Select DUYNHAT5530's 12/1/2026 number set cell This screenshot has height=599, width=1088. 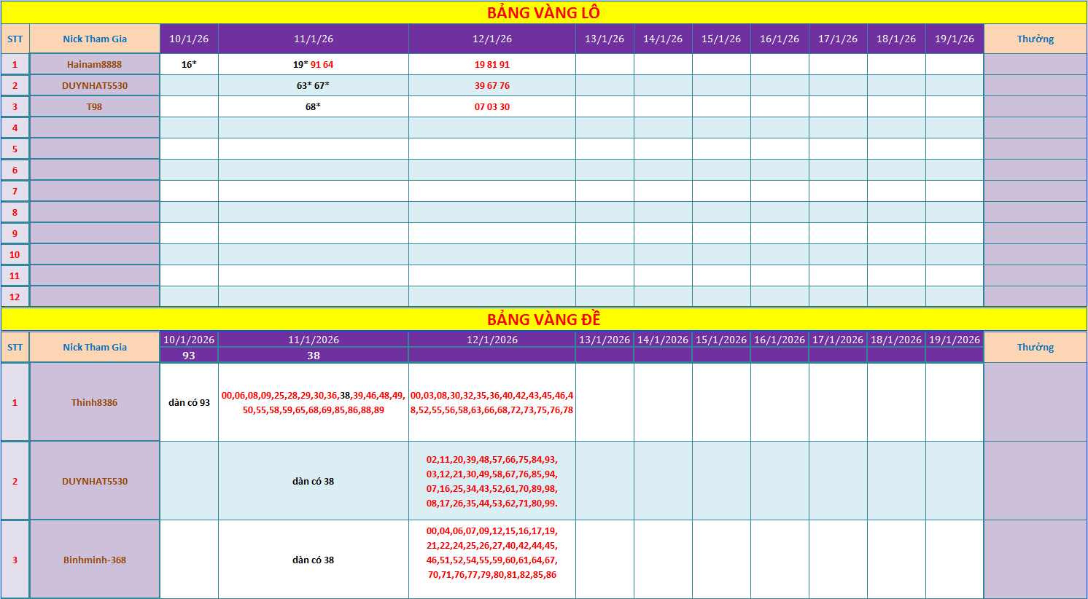click(x=492, y=481)
